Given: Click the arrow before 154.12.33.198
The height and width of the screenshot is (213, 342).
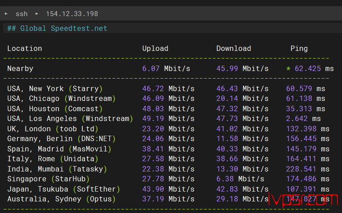Looking at the screenshot, I should click(x=37, y=14).
